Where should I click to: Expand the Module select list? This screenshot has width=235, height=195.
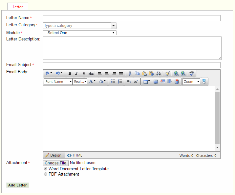point(79,33)
